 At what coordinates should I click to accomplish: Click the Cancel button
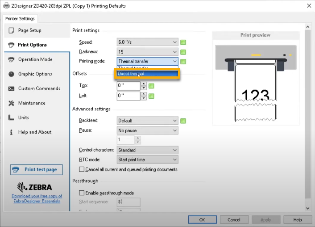coord(234,220)
